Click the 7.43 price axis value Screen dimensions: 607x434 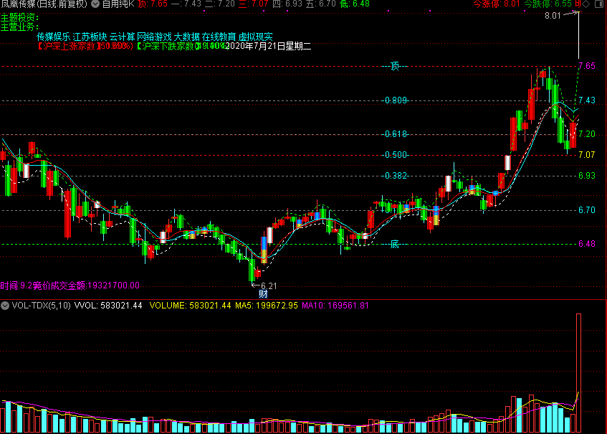(x=587, y=100)
